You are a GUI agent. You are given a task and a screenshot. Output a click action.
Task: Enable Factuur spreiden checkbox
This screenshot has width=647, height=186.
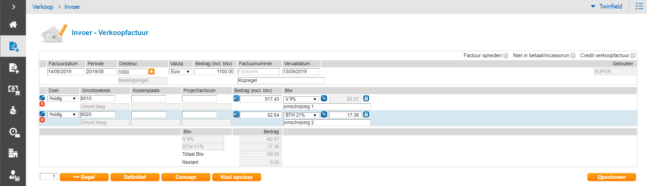[x=506, y=55]
